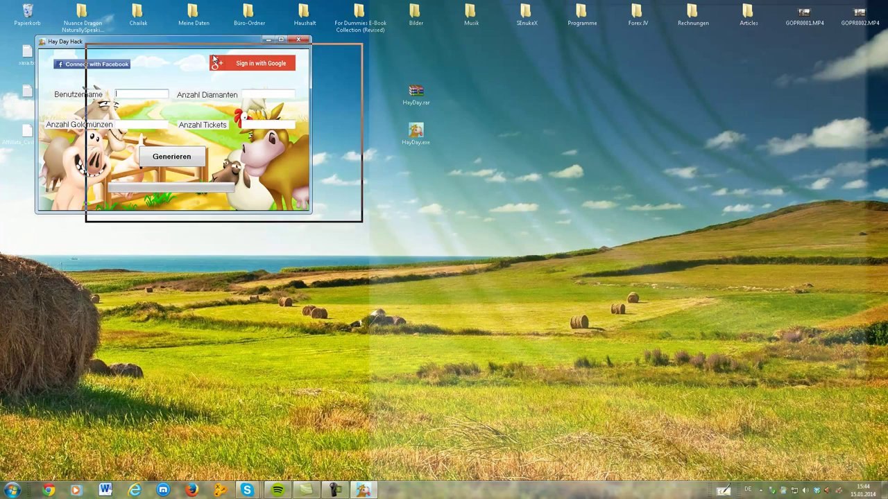Open Google Chrome from the taskbar

pyautogui.click(x=49, y=490)
